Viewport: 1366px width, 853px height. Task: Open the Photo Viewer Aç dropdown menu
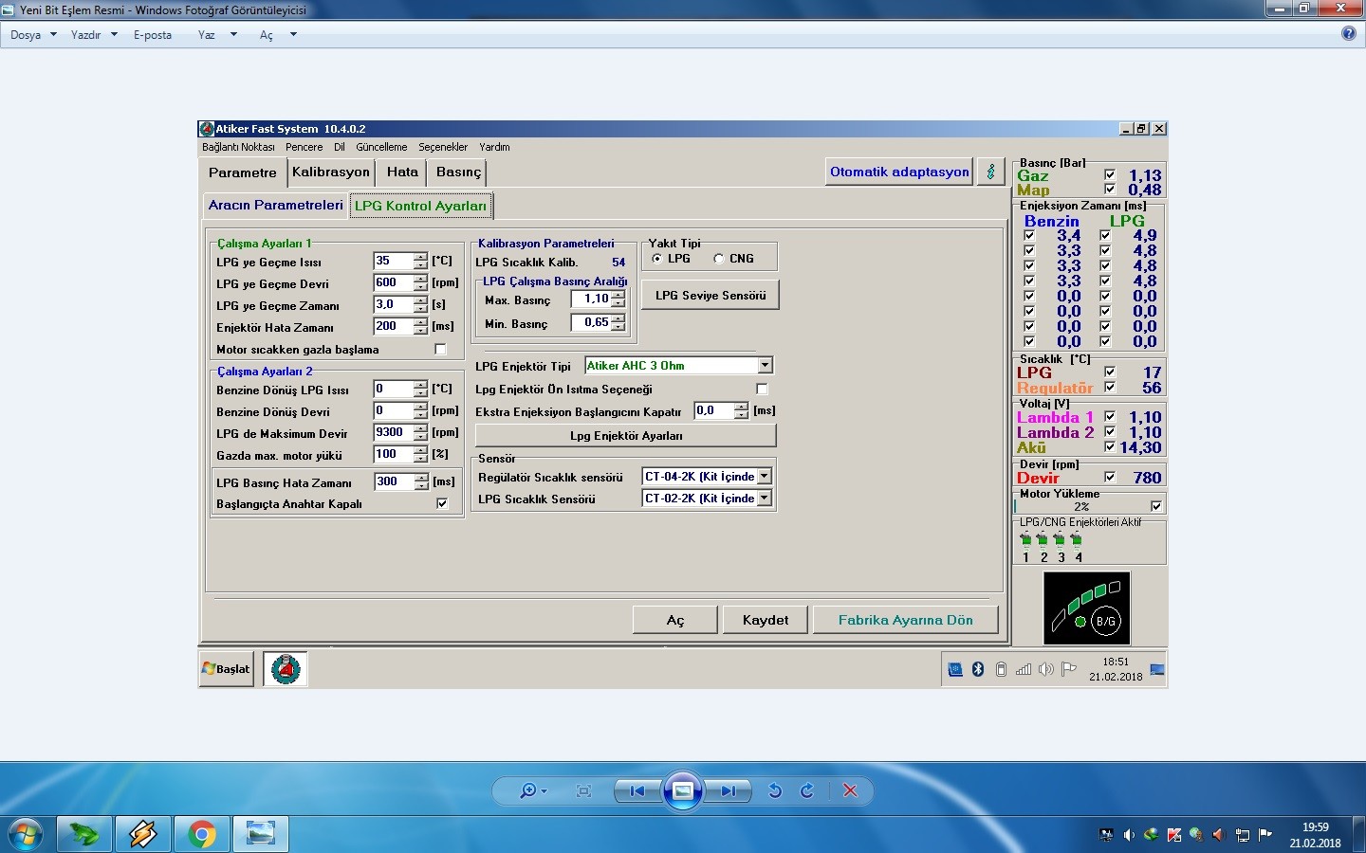277,34
